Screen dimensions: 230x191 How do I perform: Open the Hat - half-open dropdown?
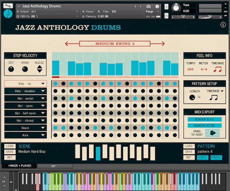[26, 113]
